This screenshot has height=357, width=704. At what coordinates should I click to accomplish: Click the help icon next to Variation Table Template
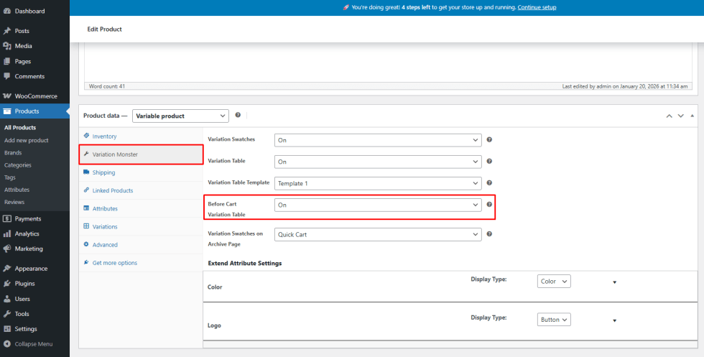489,183
